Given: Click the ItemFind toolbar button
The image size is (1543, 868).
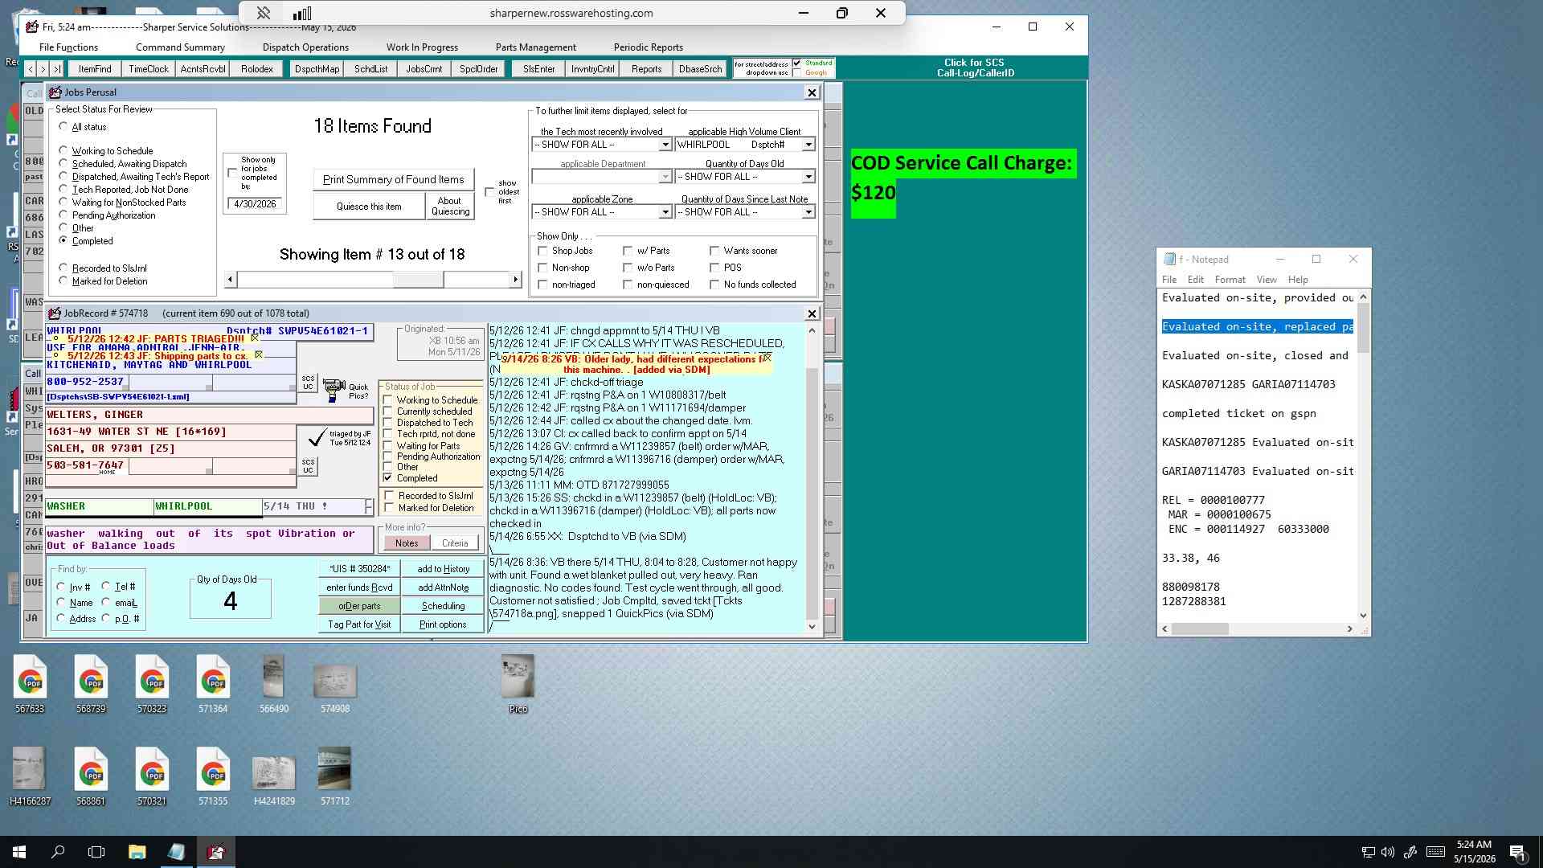Looking at the screenshot, I should tap(95, 69).
